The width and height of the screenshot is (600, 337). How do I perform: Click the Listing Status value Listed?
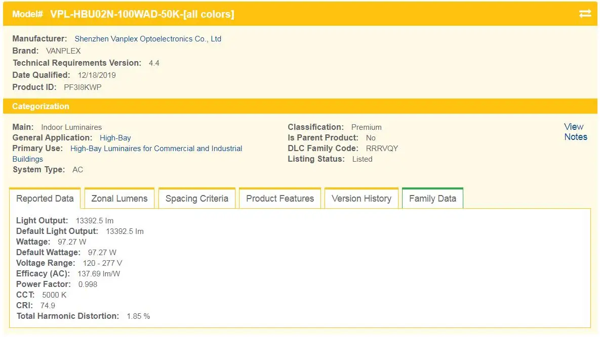point(362,159)
